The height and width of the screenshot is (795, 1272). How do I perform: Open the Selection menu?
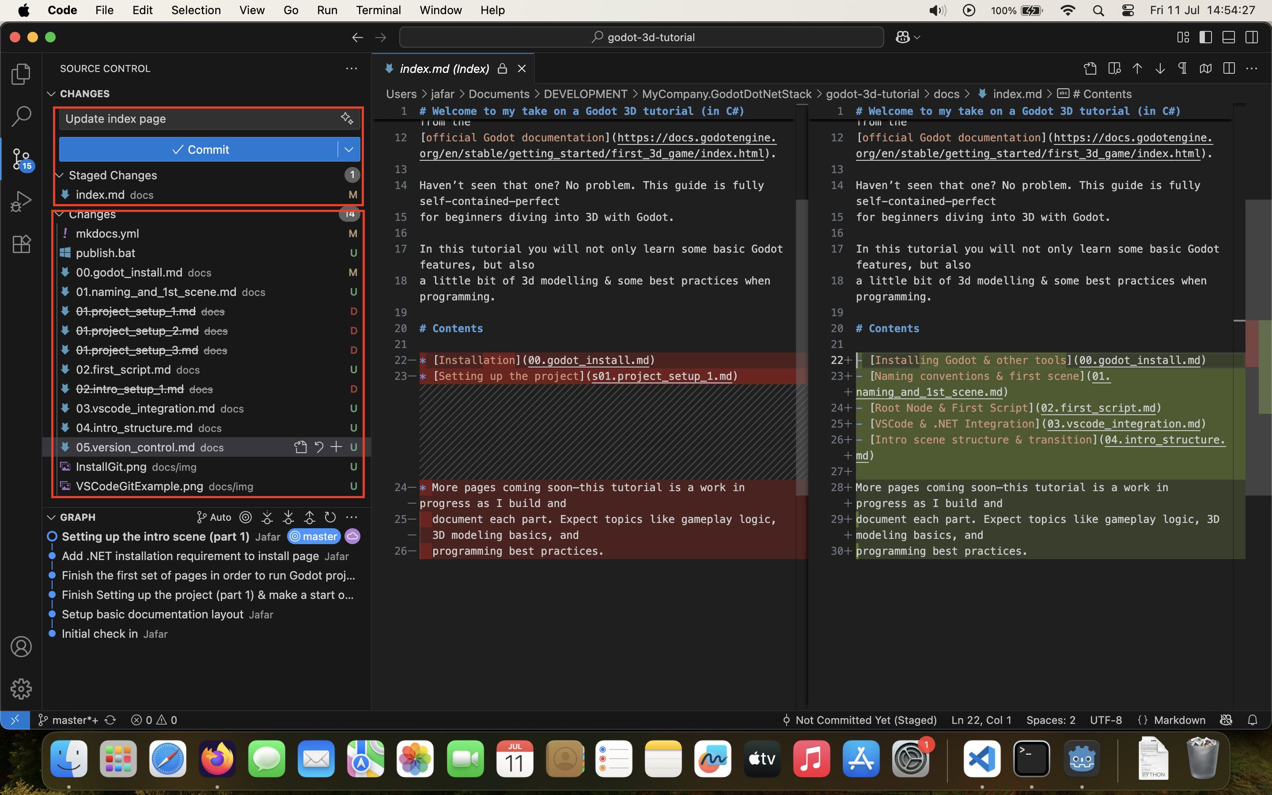click(x=196, y=10)
